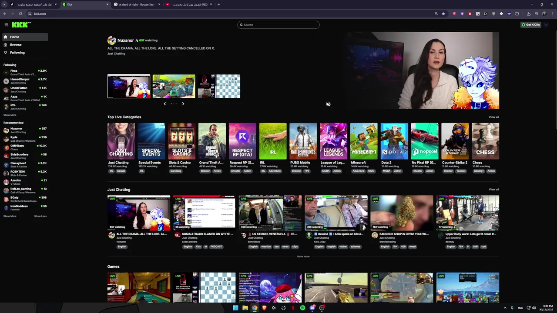Image resolution: width=557 pixels, height=313 pixels.
Task: Click the MOBA tag under Dota 2
Action: point(386,171)
